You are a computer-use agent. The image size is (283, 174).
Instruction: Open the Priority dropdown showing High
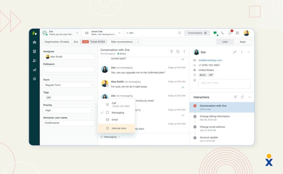(x=69, y=110)
